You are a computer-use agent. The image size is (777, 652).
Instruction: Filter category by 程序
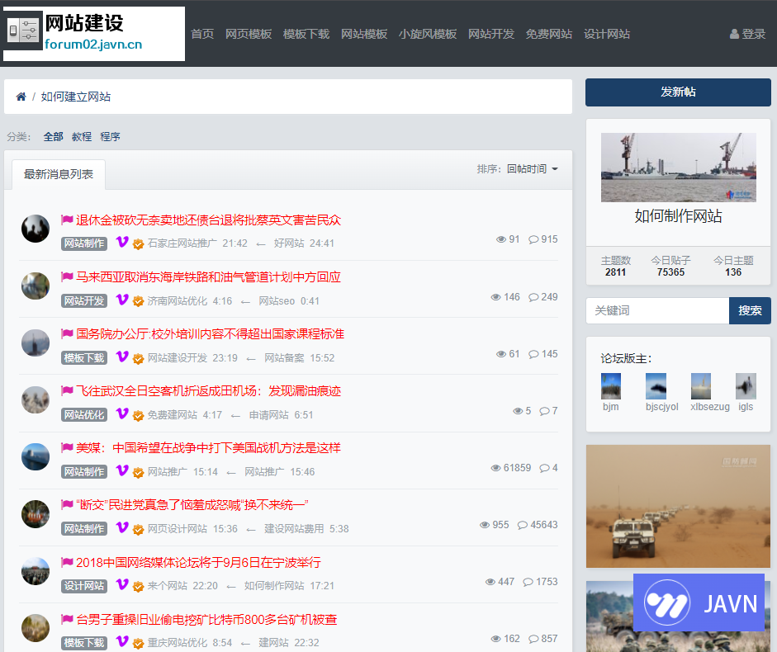pyautogui.click(x=110, y=137)
